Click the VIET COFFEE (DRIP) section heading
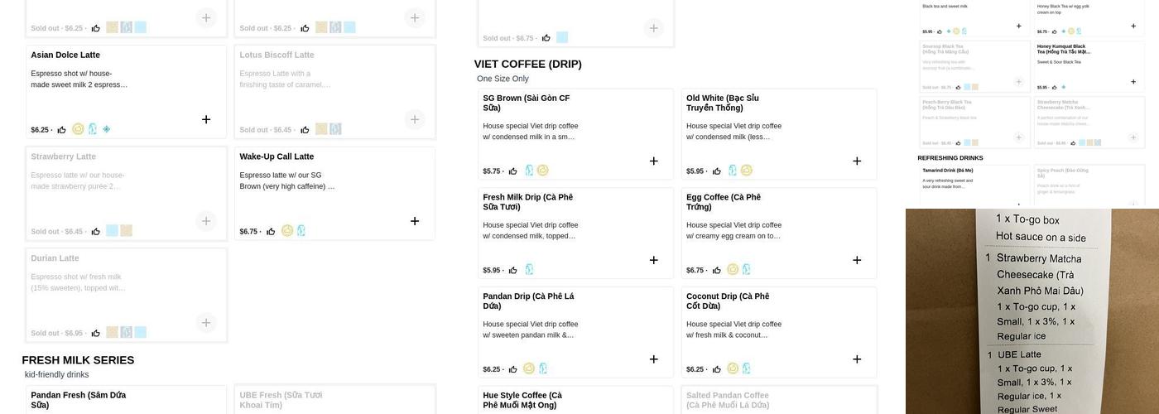 (x=528, y=64)
